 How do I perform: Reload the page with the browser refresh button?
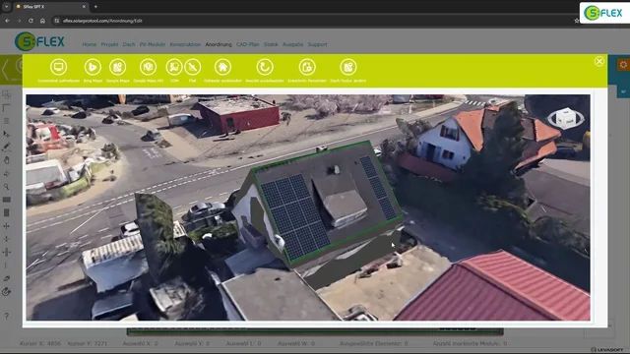[x=31, y=21]
